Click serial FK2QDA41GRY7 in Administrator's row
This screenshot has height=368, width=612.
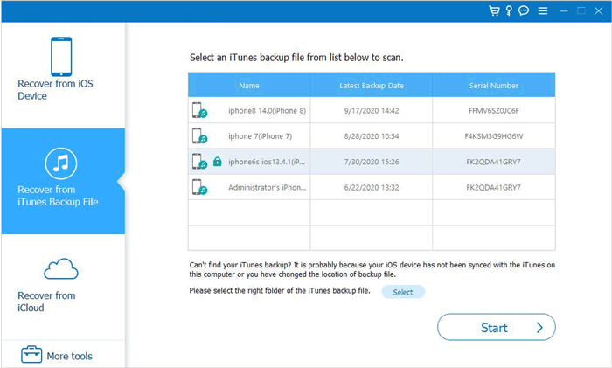[494, 187]
